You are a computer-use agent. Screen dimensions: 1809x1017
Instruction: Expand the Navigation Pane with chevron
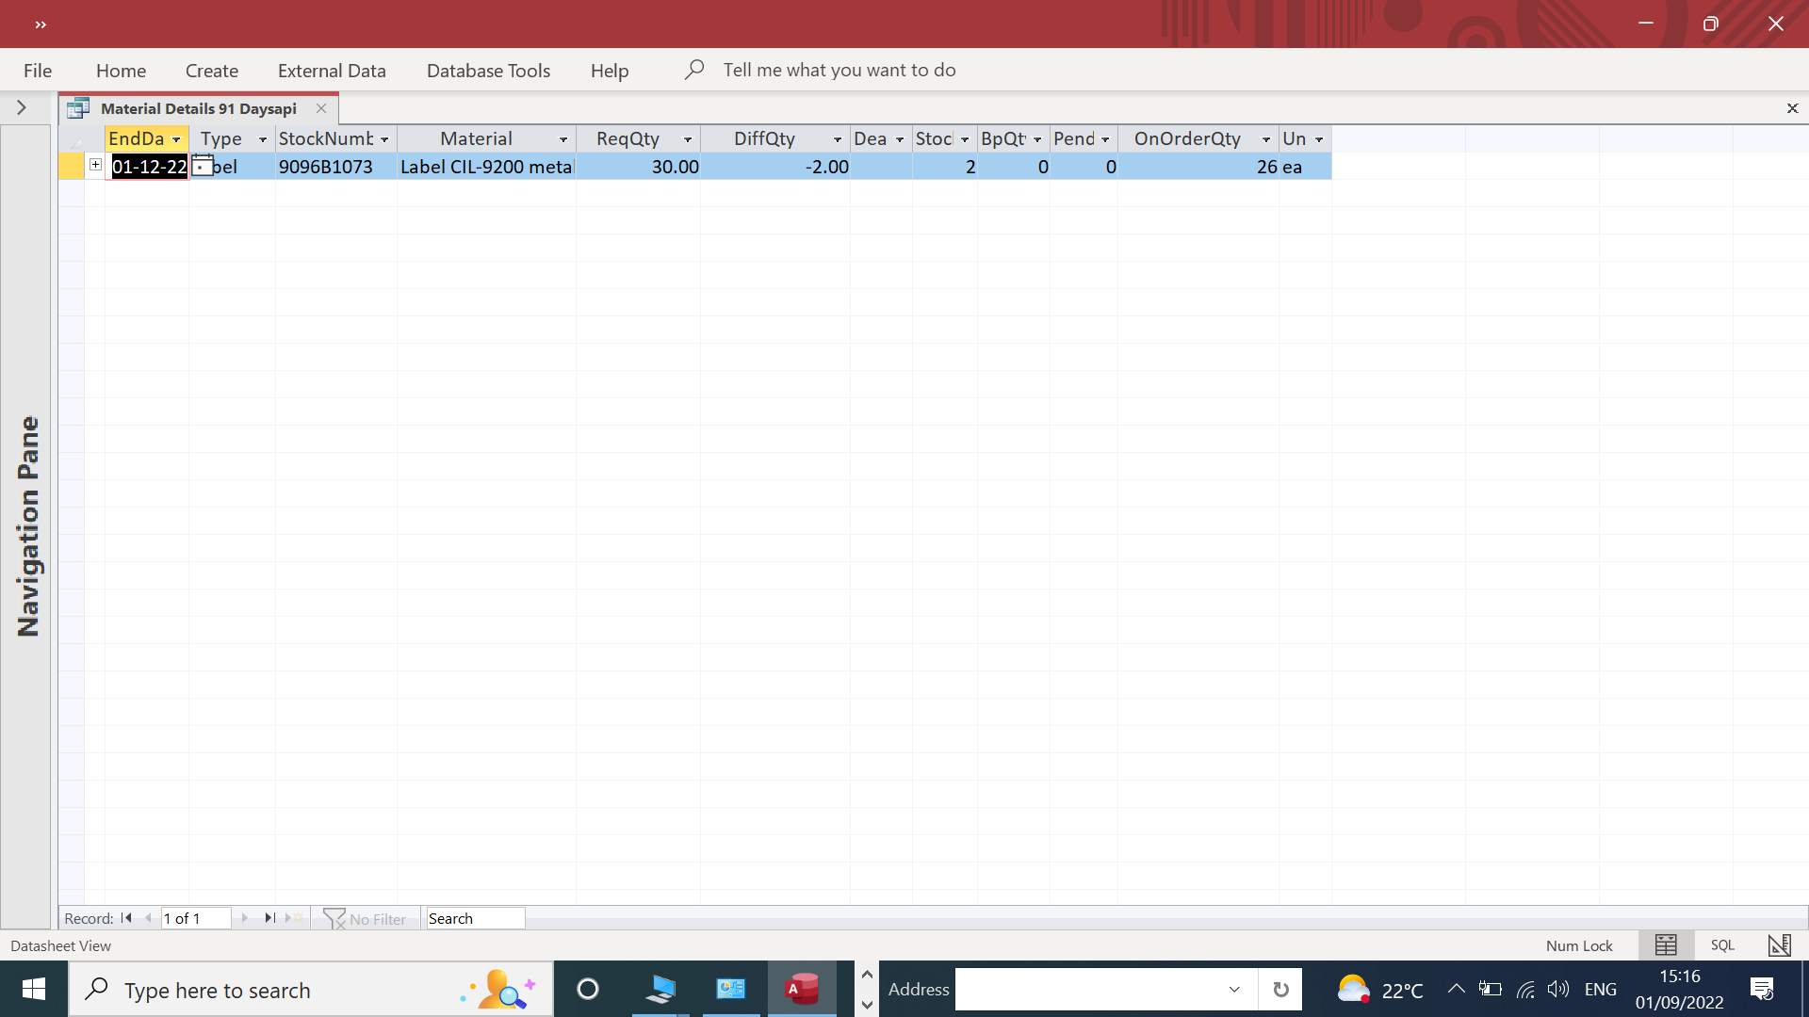pyautogui.click(x=21, y=108)
